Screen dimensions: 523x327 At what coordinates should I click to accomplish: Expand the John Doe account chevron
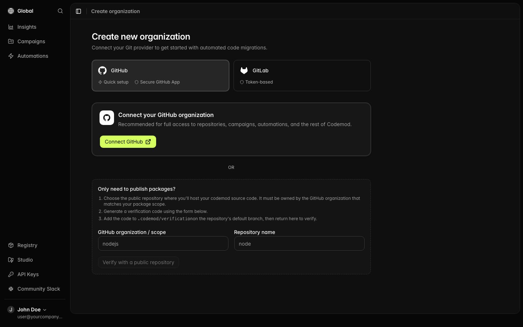[45, 310]
